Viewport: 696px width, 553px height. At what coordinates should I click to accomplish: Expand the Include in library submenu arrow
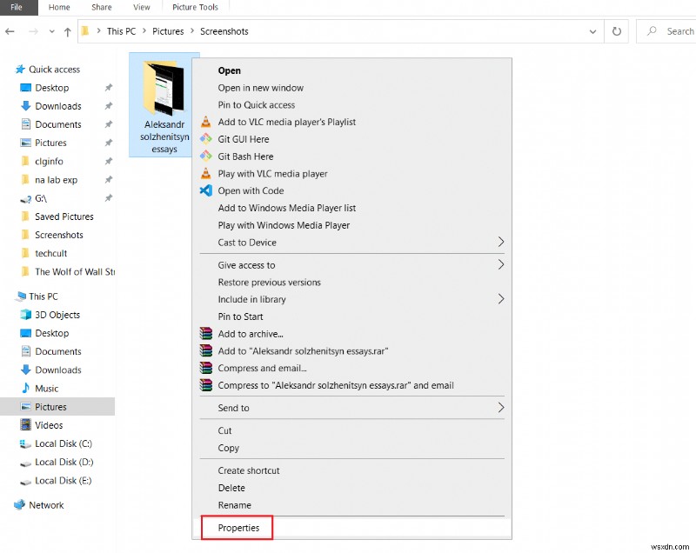[x=501, y=299]
